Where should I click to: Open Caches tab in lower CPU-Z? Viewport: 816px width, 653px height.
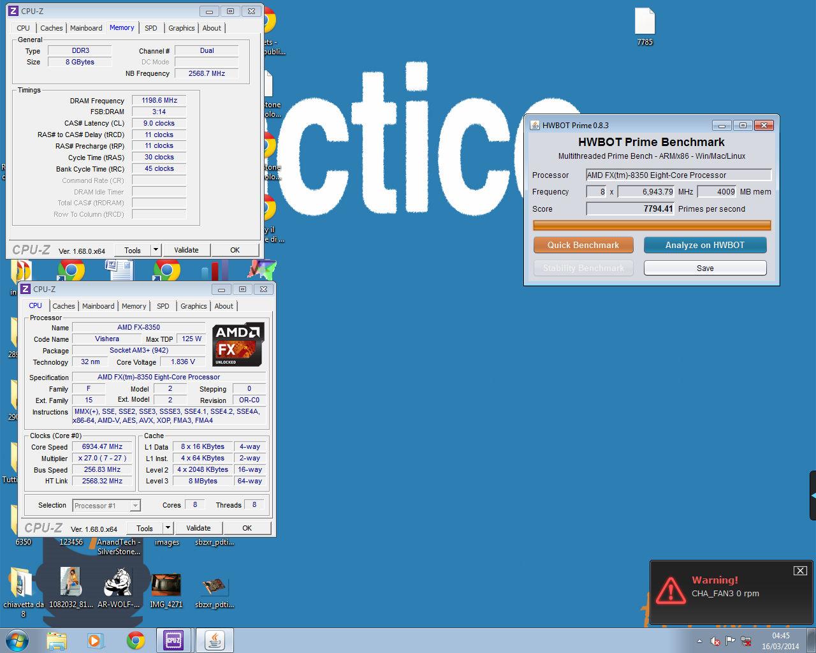tap(64, 306)
